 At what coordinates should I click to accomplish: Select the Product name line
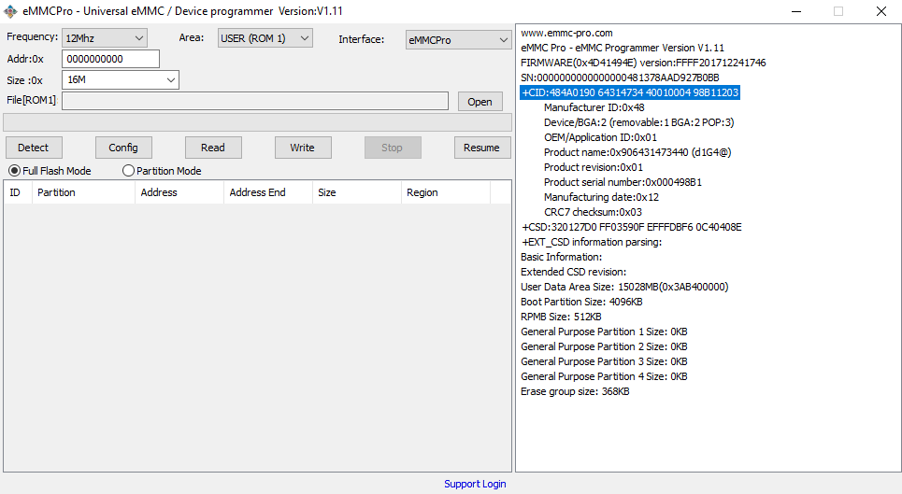[637, 152]
